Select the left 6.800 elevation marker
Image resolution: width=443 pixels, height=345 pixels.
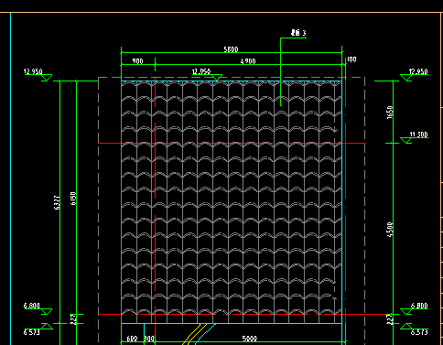click(38, 308)
